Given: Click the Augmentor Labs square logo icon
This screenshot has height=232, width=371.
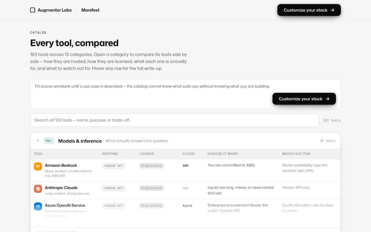Looking at the screenshot, I should pos(32,10).
